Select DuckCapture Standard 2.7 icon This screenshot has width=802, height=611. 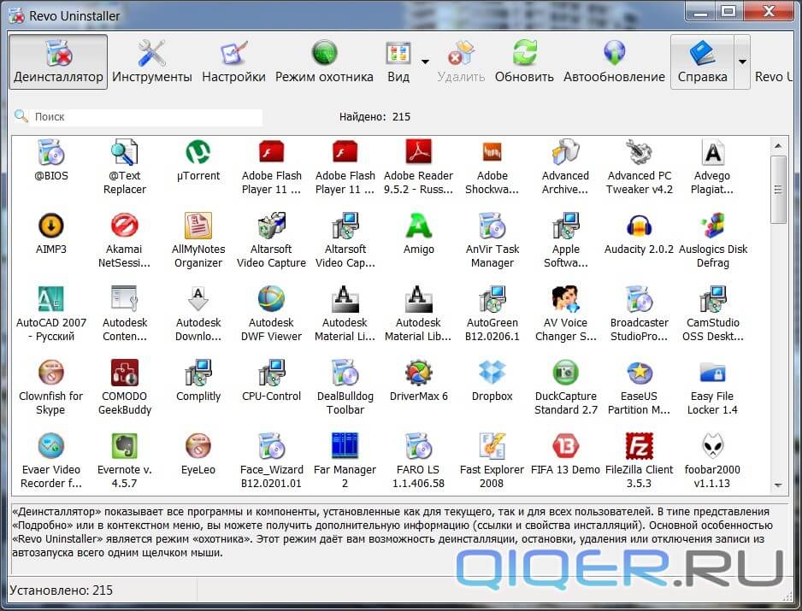click(565, 373)
